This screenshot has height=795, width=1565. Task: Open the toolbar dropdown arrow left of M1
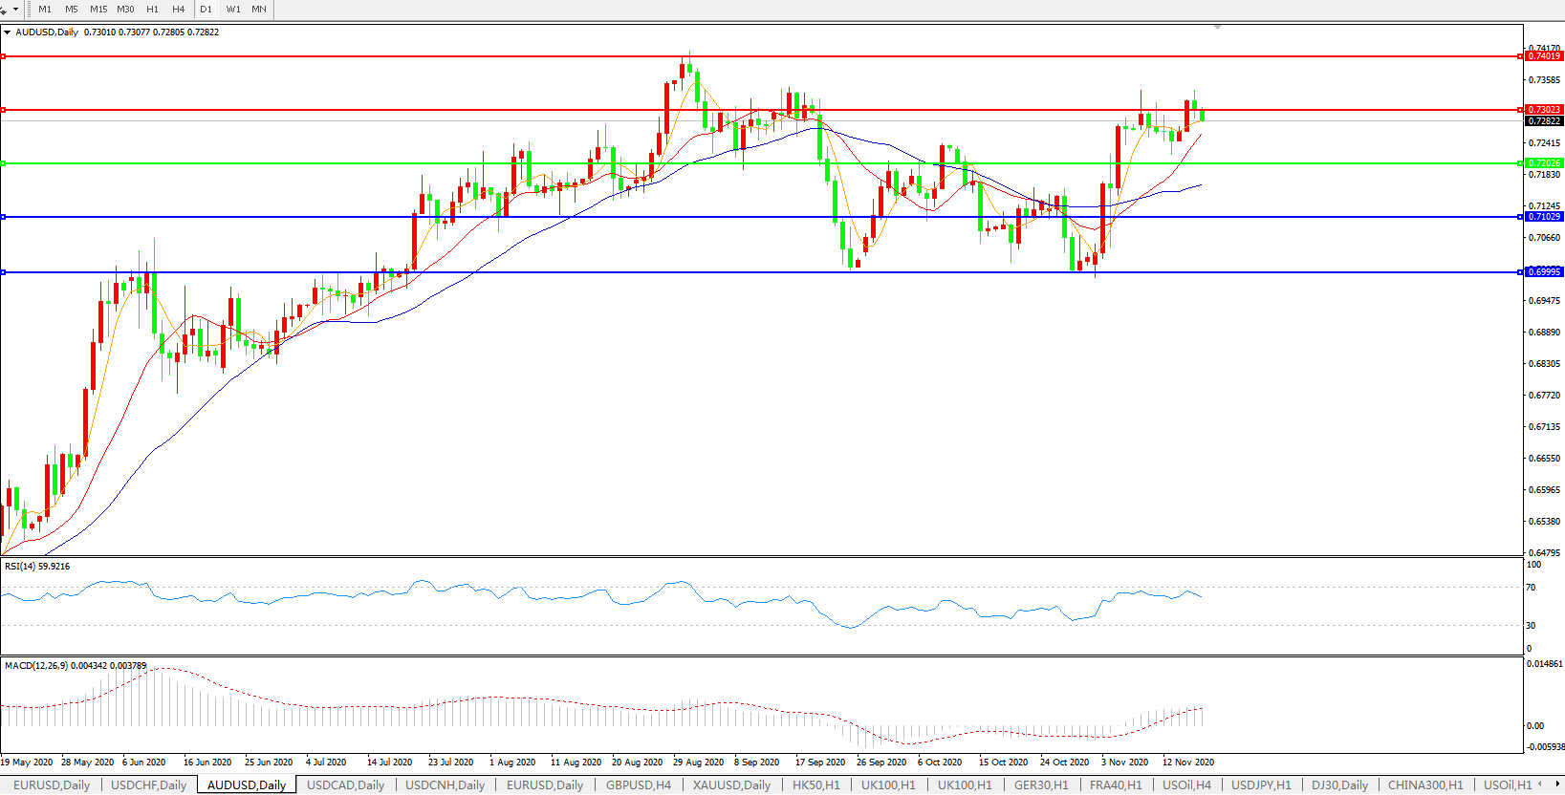15,10
